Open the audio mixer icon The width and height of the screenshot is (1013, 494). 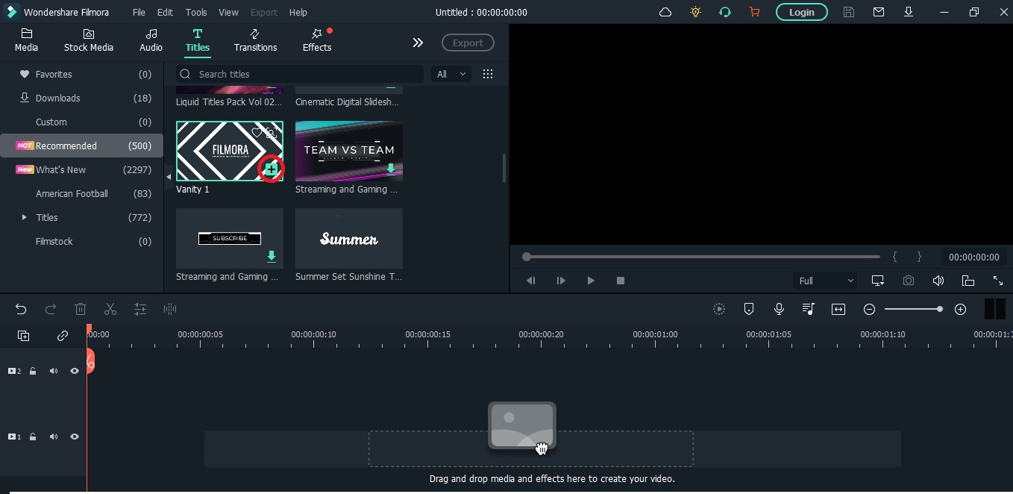809,309
